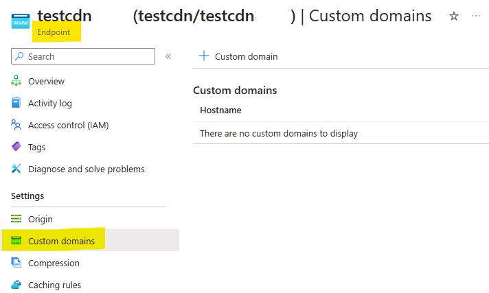
Task: Open the more options ellipsis menu
Action: click(x=475, y=16)
